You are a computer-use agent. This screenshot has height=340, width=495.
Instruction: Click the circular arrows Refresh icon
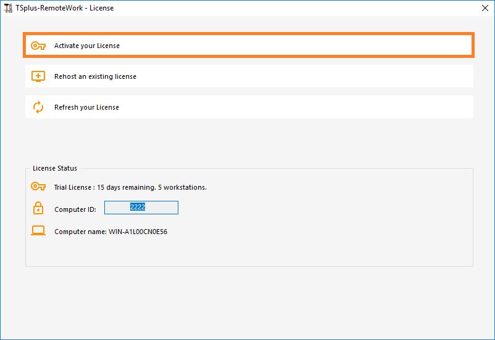(x=38, y=107)
